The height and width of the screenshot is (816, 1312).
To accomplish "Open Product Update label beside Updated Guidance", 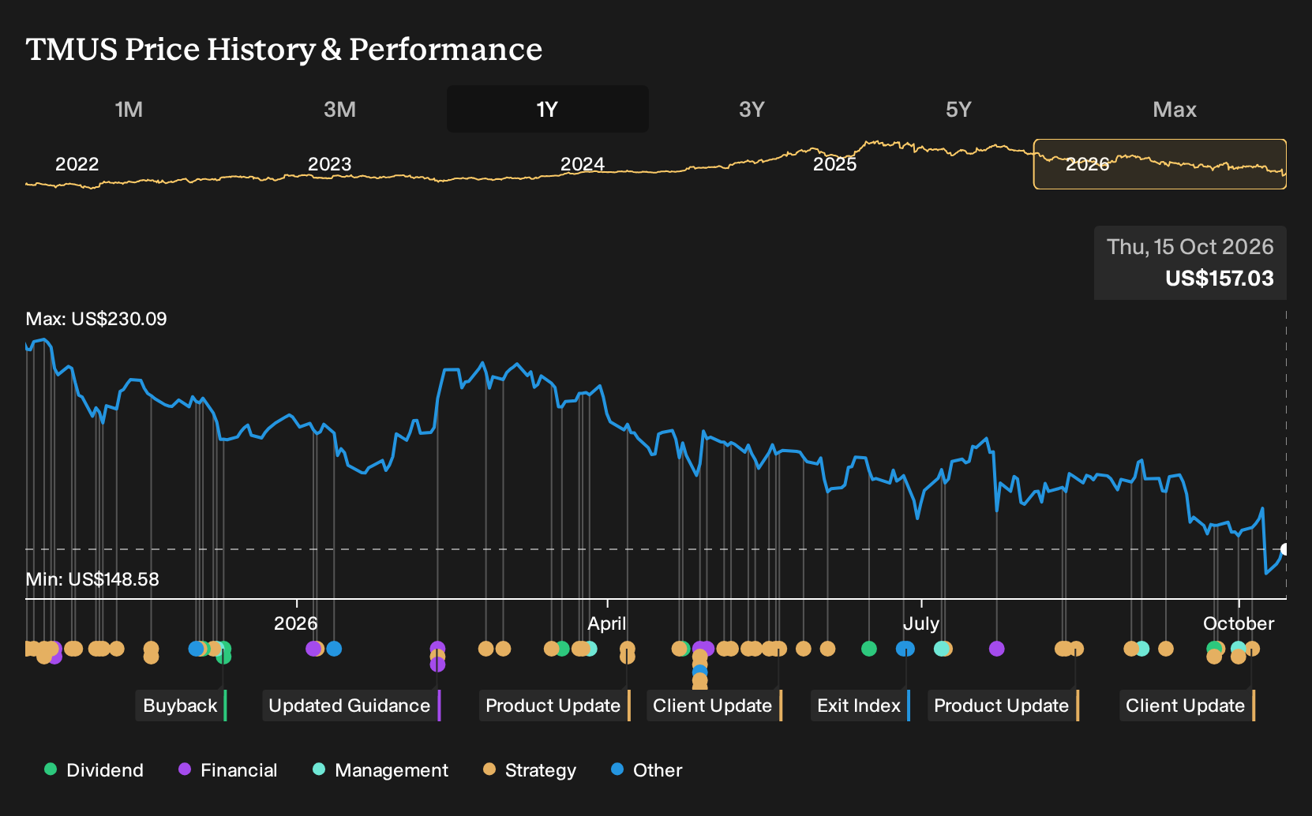I will [555, 706].
